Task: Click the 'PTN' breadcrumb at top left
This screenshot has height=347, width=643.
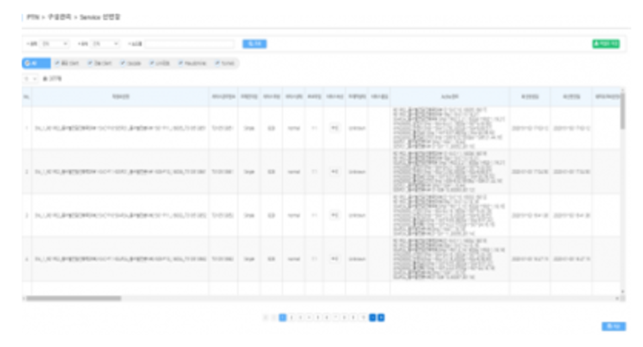Action: [x=33, y=17]
